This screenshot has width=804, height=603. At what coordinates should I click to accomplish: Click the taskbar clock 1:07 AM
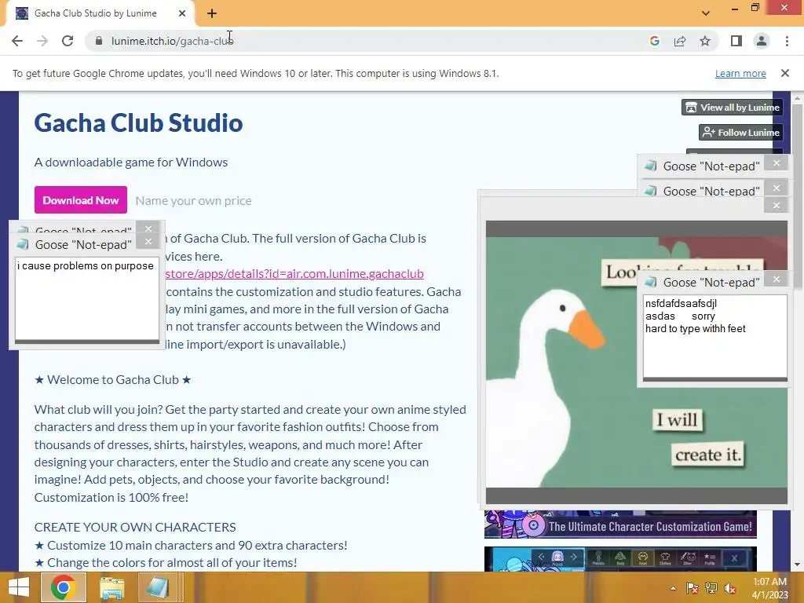[x=769, y=582]
